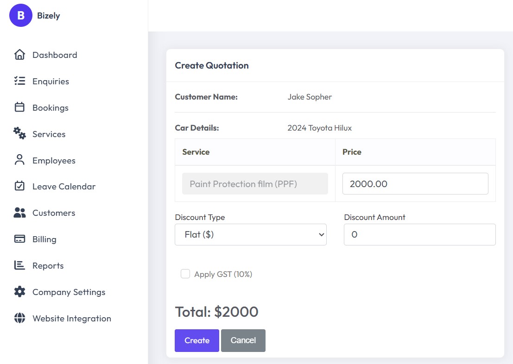The image size is (513, 364).
Task: Click the Create button
Action: tap(197, 340)
